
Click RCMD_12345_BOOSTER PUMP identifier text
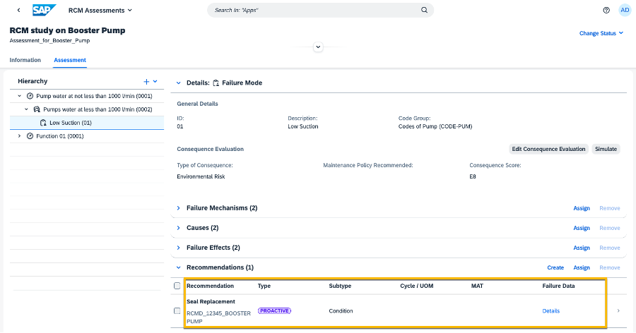(218, 317)
